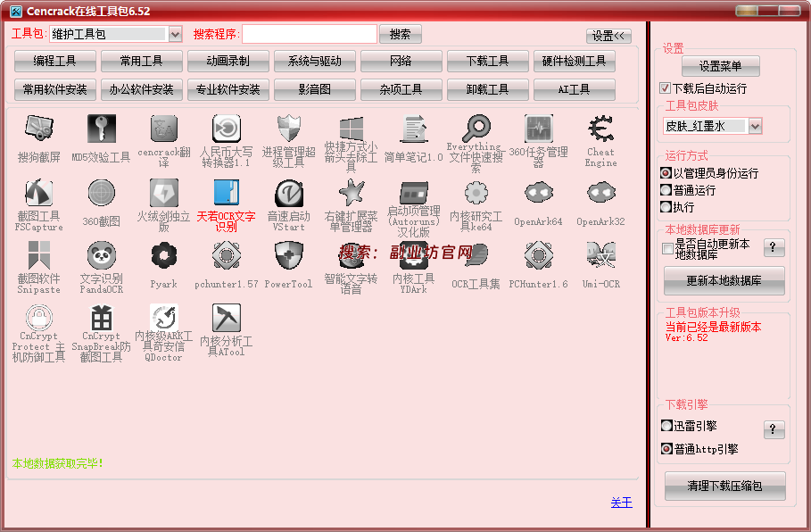Image resolution: width=811 pixels, height=532 pixels.
Task: Open 快捷方式小箭头去除工具 icon
Action: point(352,129)
